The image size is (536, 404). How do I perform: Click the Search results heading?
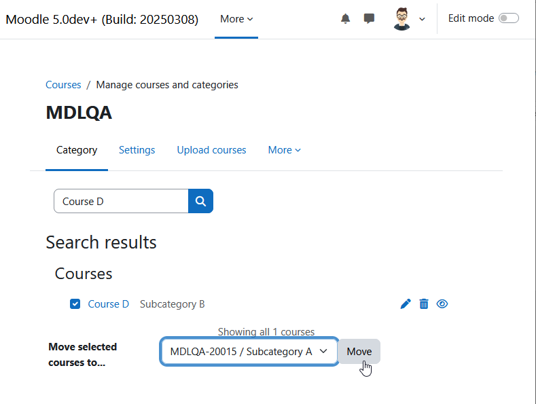pos(101,242)
